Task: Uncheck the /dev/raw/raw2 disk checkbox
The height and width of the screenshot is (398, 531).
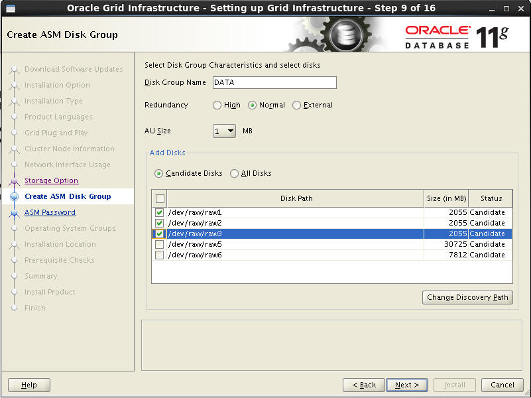Action: coord(159,224)
